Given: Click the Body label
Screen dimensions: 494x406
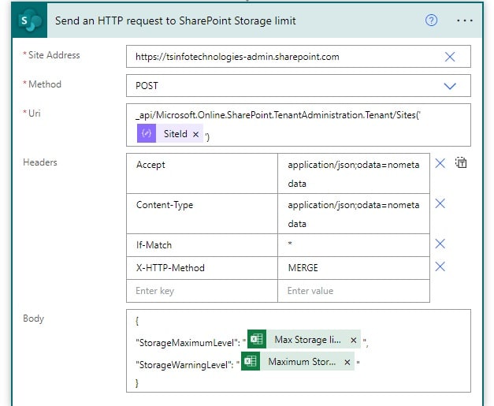Looking at the screenshot, I should (33, 318).
